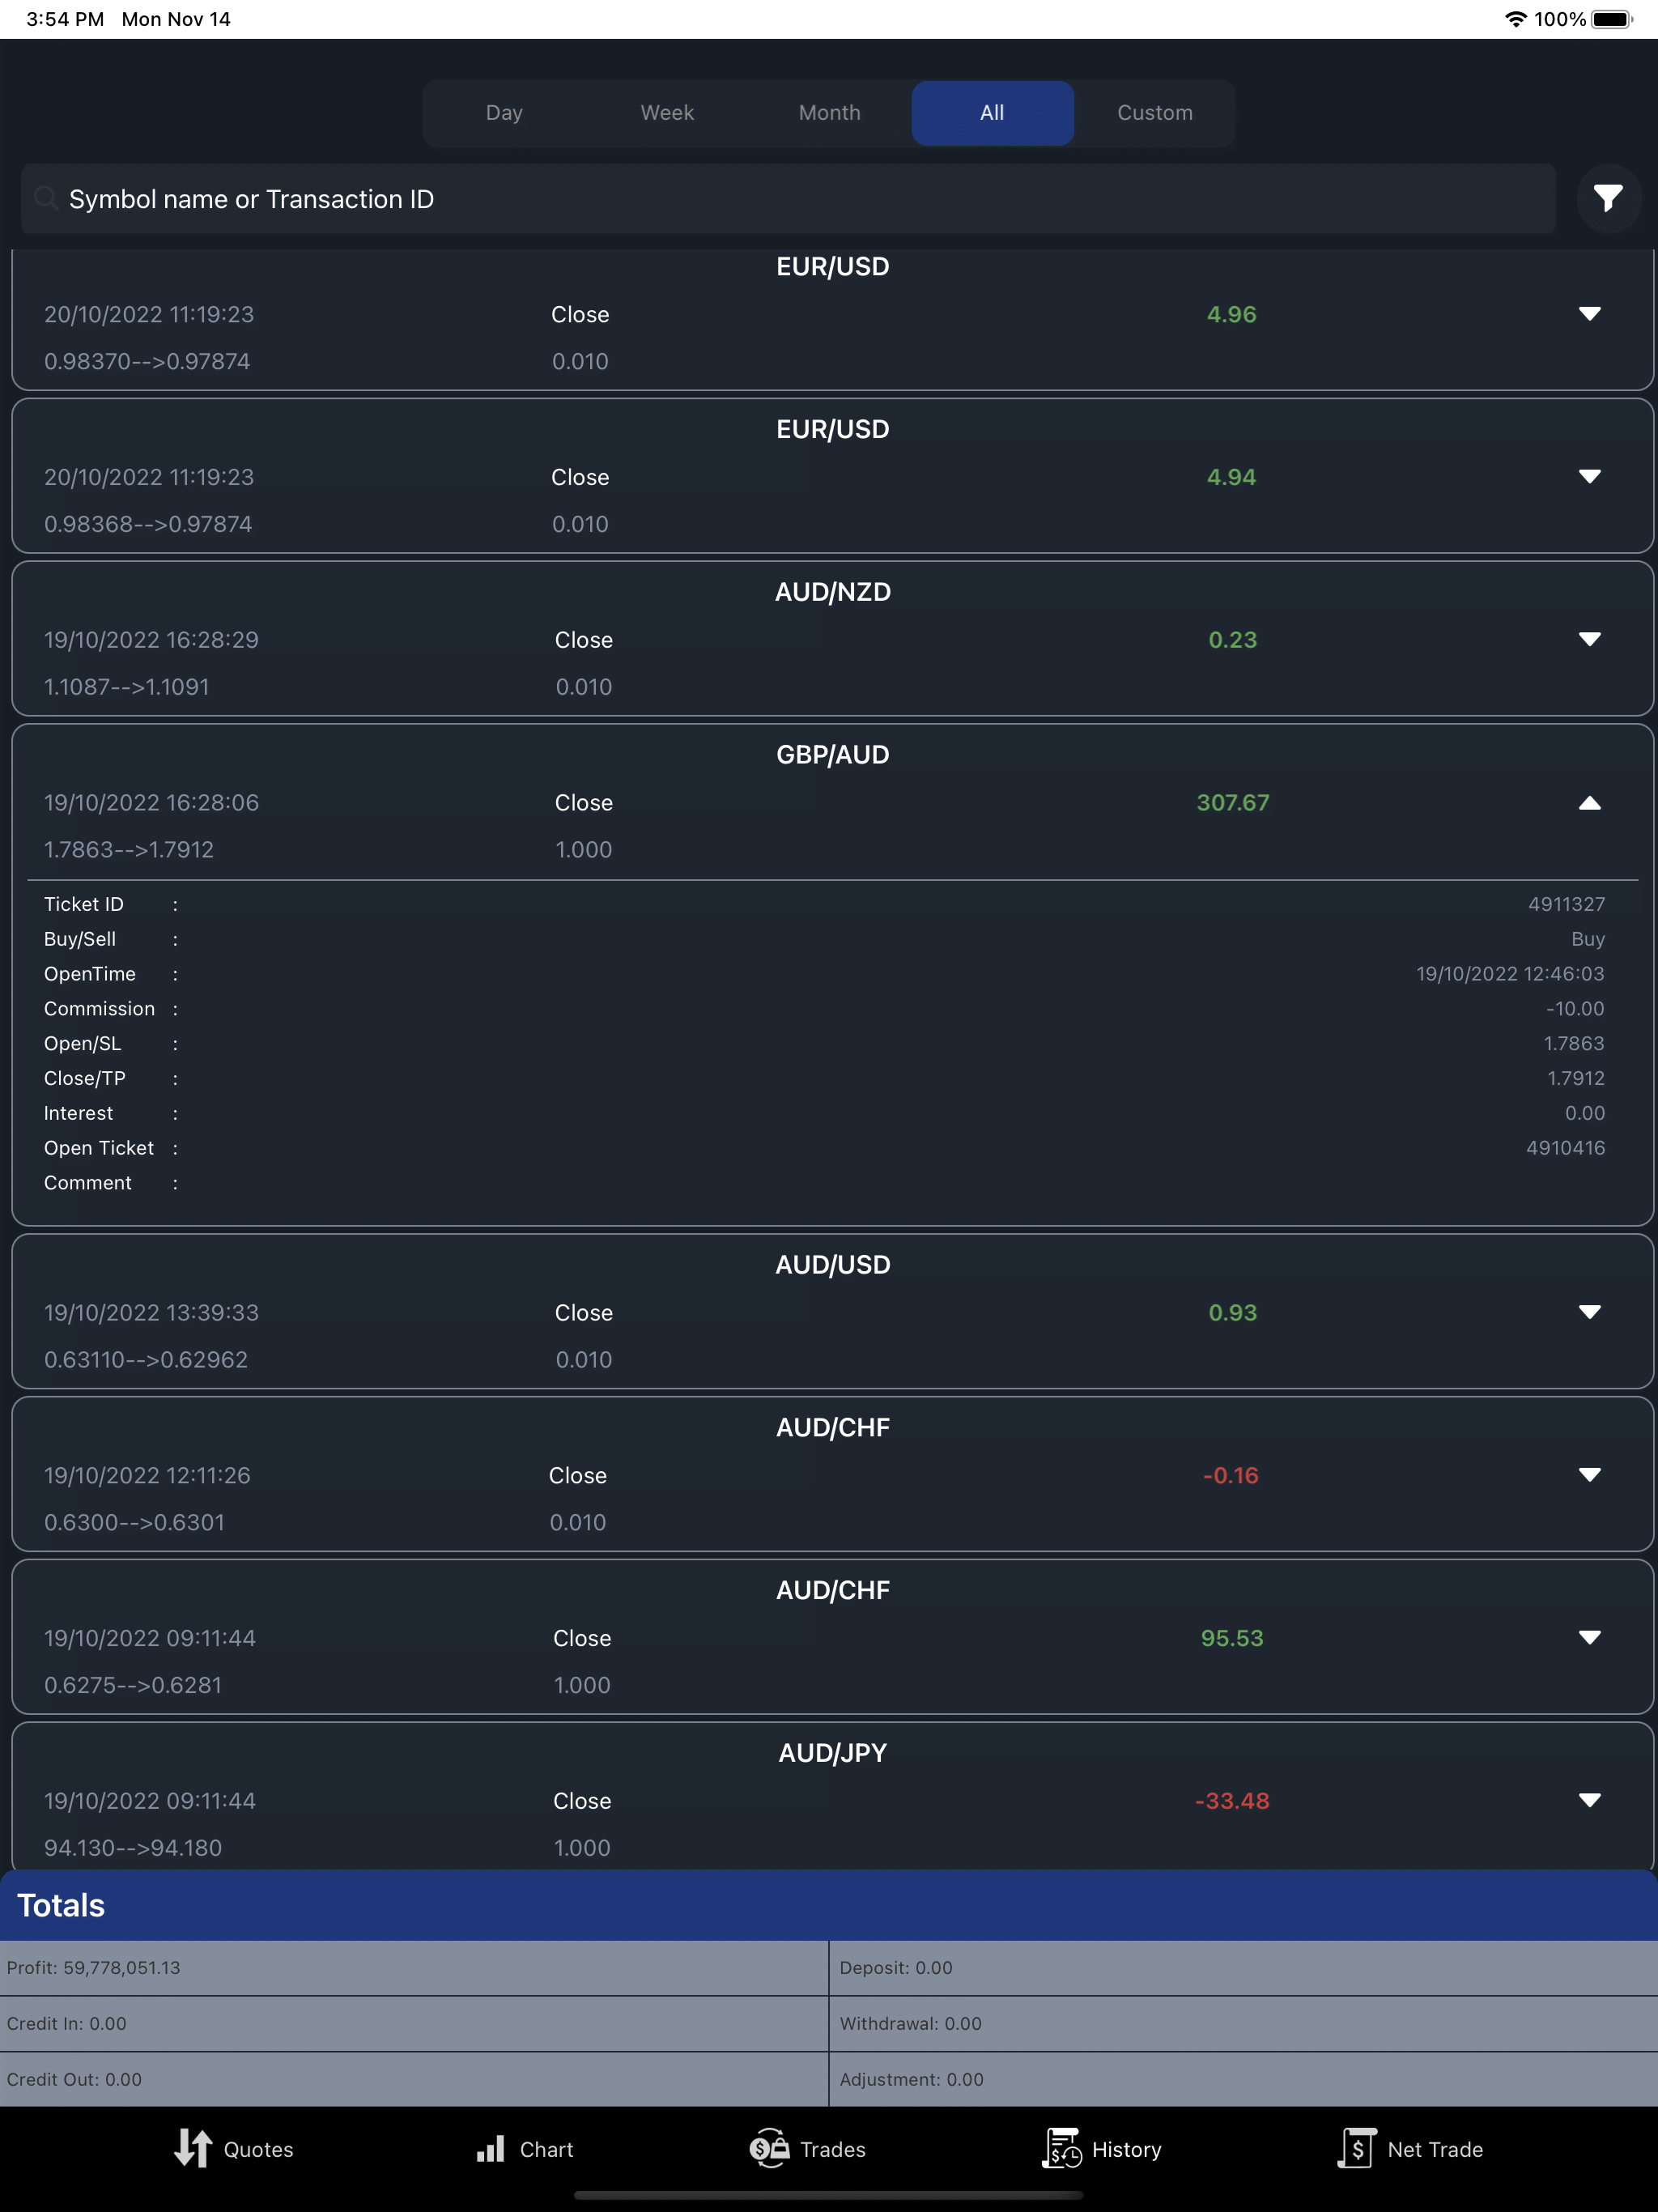Select the Week period tab
Viewport: 1658px width, 2212px height.
pyautogui.click(x=667, y=113)
